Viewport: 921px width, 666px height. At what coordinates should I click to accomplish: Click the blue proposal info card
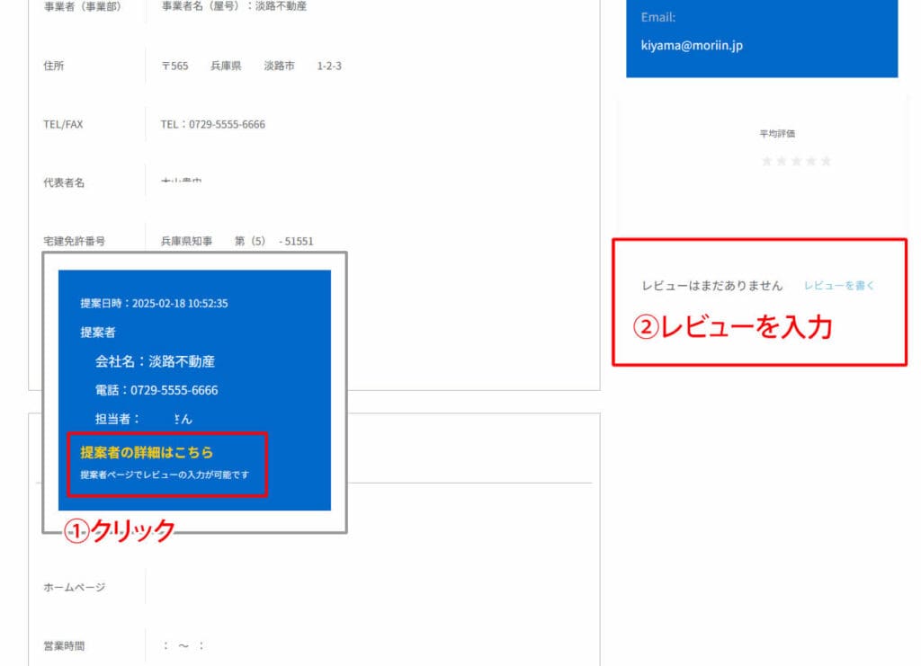(195, 388)
